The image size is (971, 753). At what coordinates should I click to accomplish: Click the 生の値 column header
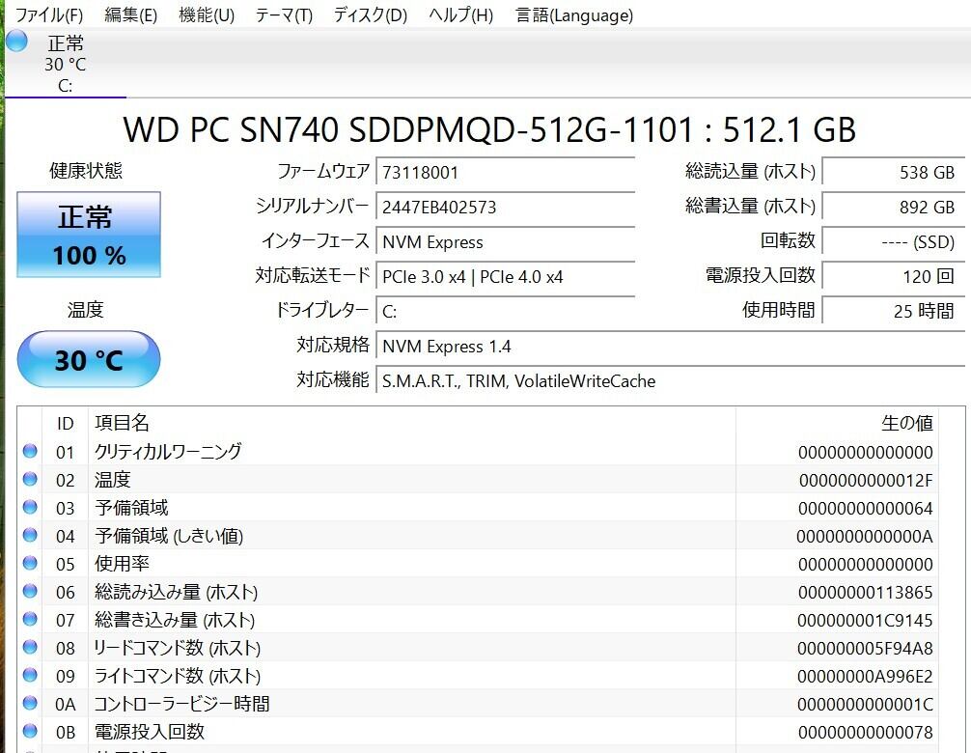906,423
